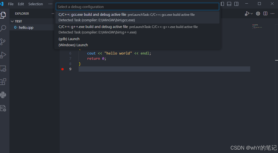Click the closing brace on line 8
278x153 pixels.
80,64
